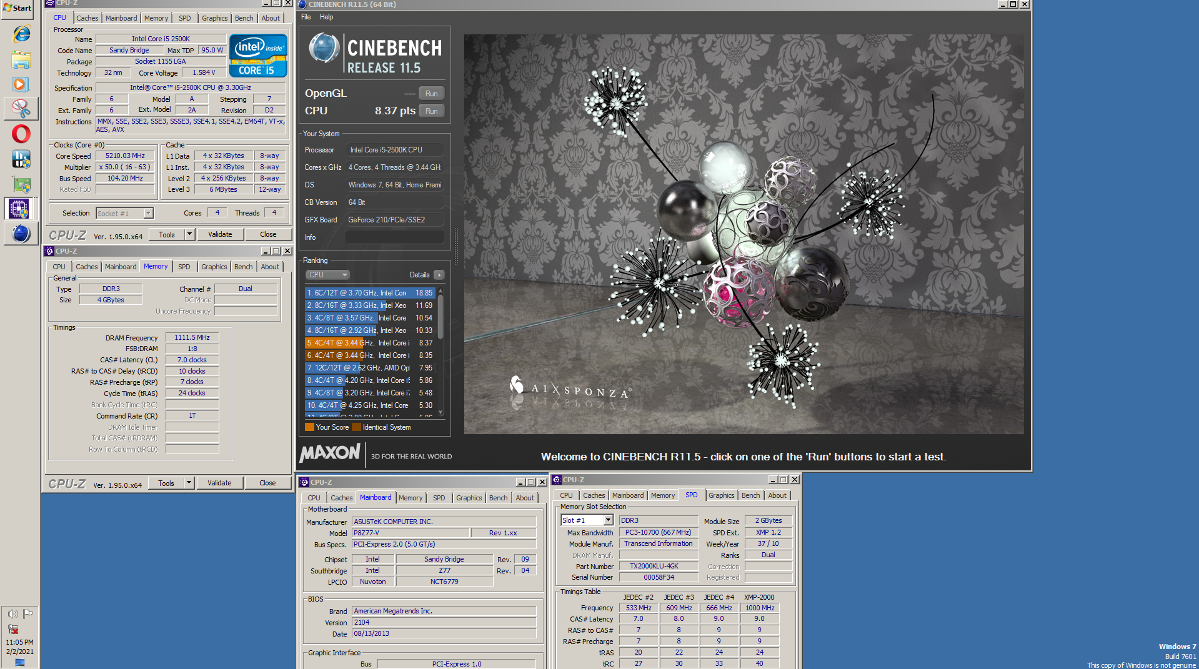The height and width of the screenshot is (669, 1199).
Task: Open the disconnected network tray icon
Action: [x=12, y=629]
